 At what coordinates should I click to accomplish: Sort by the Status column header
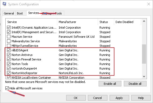coord(106,22)
